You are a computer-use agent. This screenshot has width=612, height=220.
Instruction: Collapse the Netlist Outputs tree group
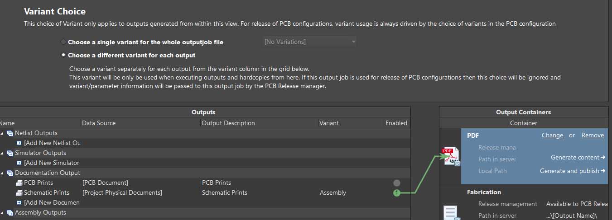point(2,133)
